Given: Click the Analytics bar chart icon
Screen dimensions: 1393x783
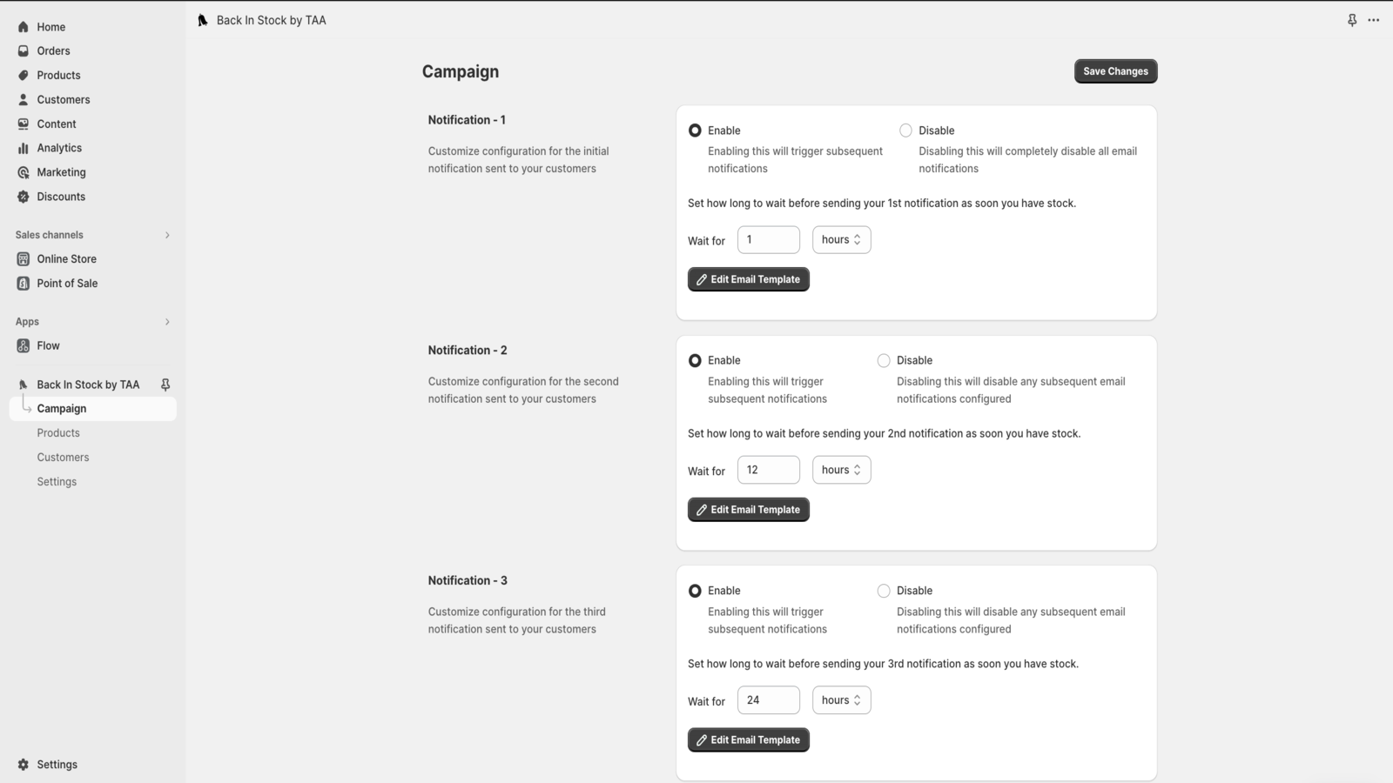Looking at the screenshot, I should coord(24,149).
